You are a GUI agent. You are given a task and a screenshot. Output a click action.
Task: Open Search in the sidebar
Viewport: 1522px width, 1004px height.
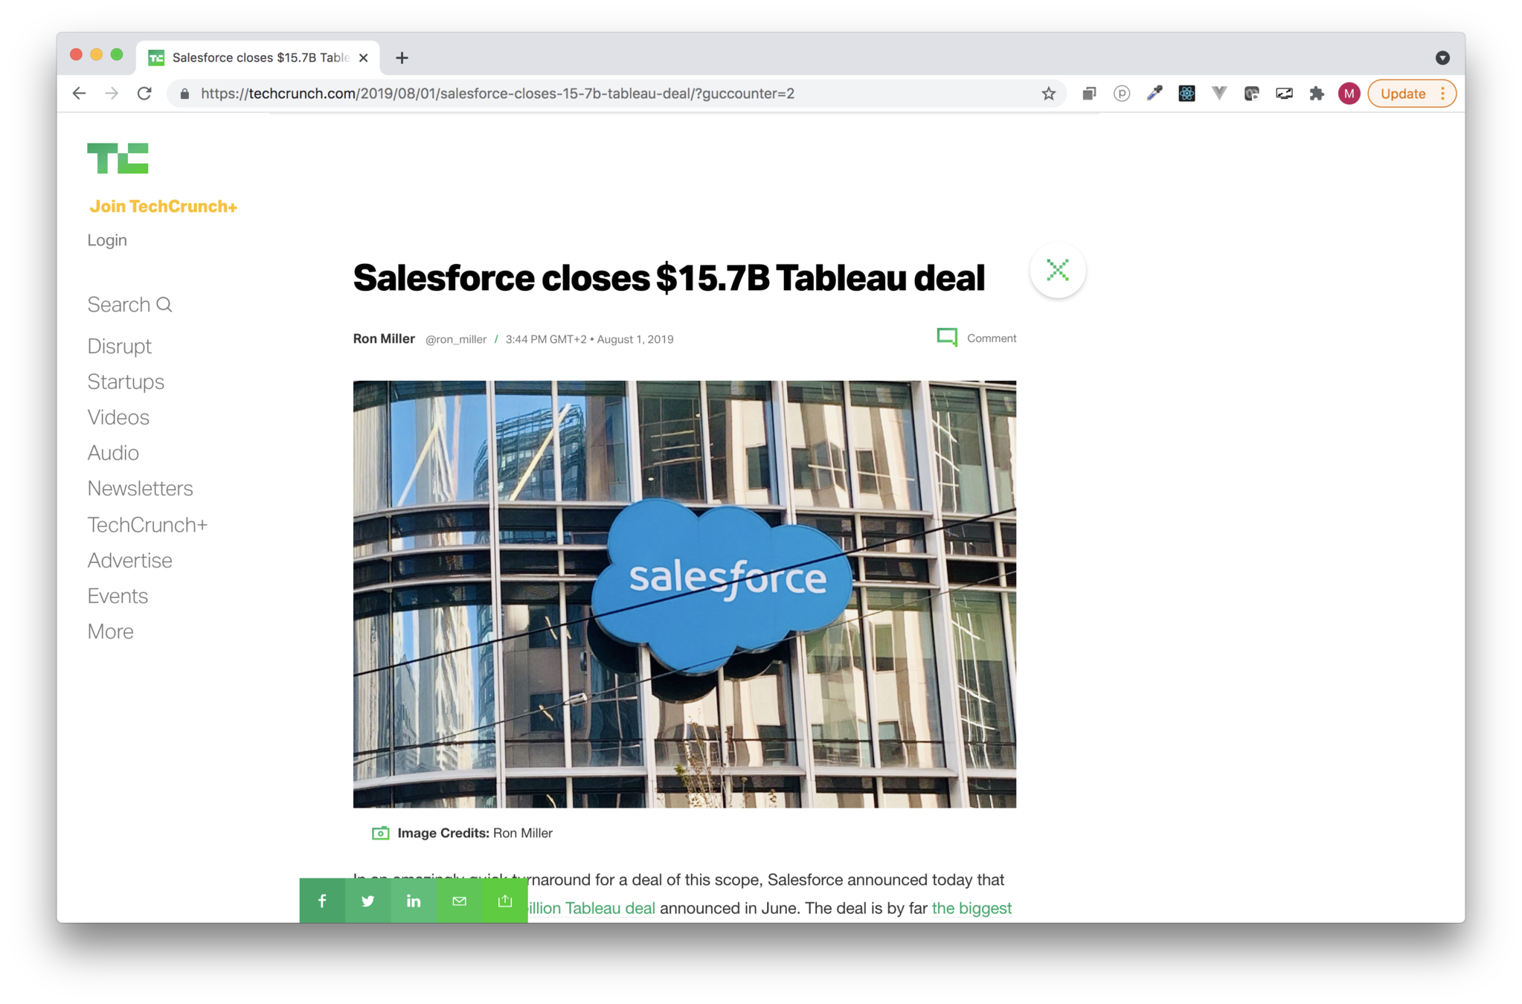click(129, 305)
